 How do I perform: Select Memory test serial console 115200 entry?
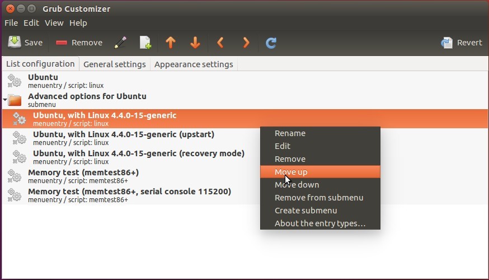pyautogui.click(x=245, y=195)
